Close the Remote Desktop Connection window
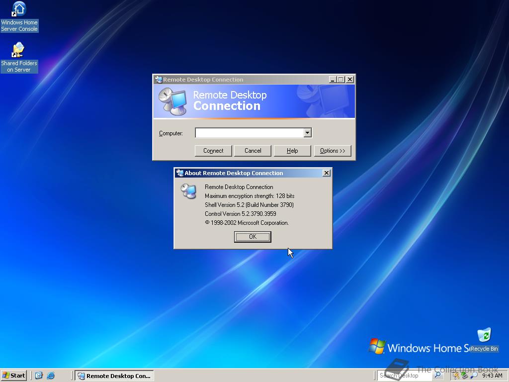The image size is (509, 382). tap(349, 79)
